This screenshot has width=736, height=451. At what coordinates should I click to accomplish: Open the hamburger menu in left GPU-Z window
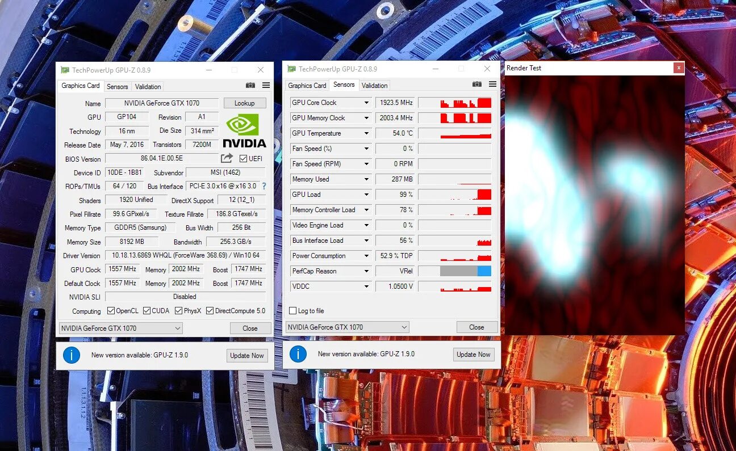(x=266, y=85)
